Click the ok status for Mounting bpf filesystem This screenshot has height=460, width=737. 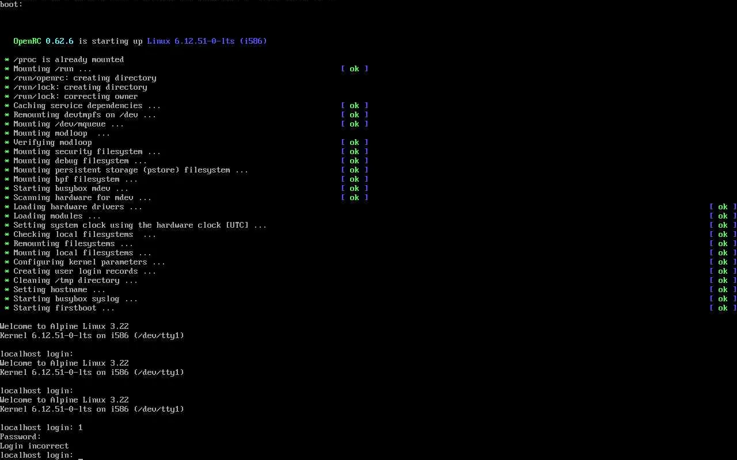pyautogui.click(x=355, y=179)
